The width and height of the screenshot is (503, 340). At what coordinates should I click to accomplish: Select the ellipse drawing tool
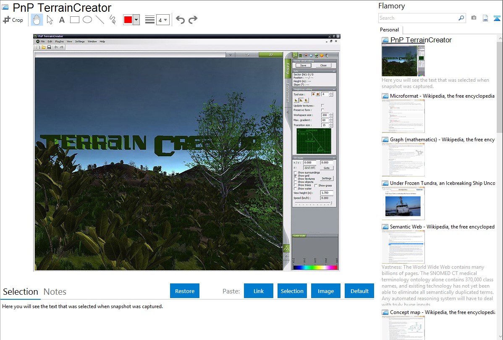(87, 20)
